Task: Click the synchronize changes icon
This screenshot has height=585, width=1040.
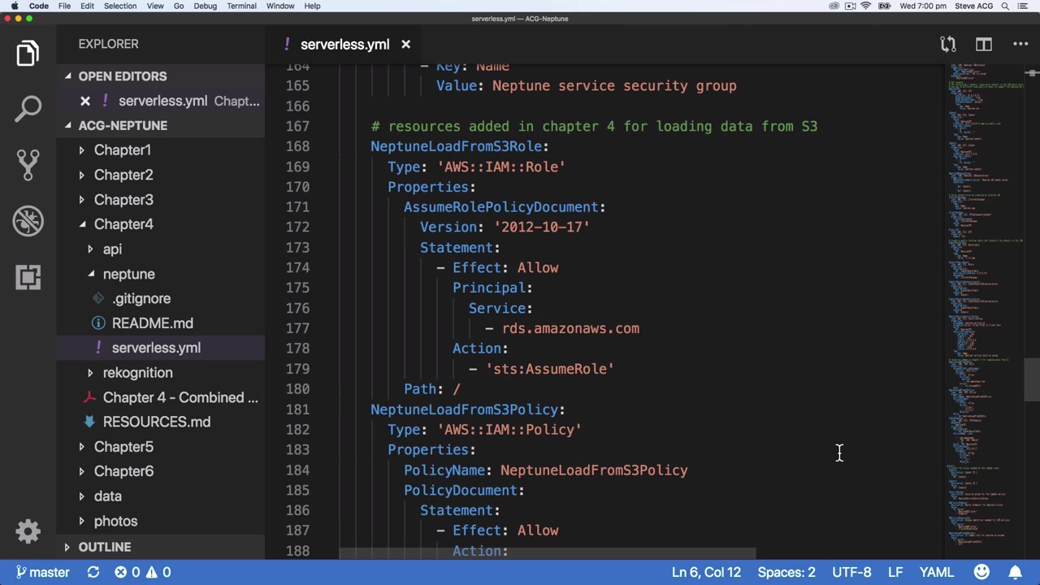Action: coord(93,572)
